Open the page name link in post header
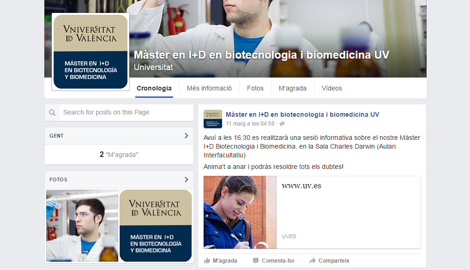This screenshot has width=470, height=270. coord(302,114)
